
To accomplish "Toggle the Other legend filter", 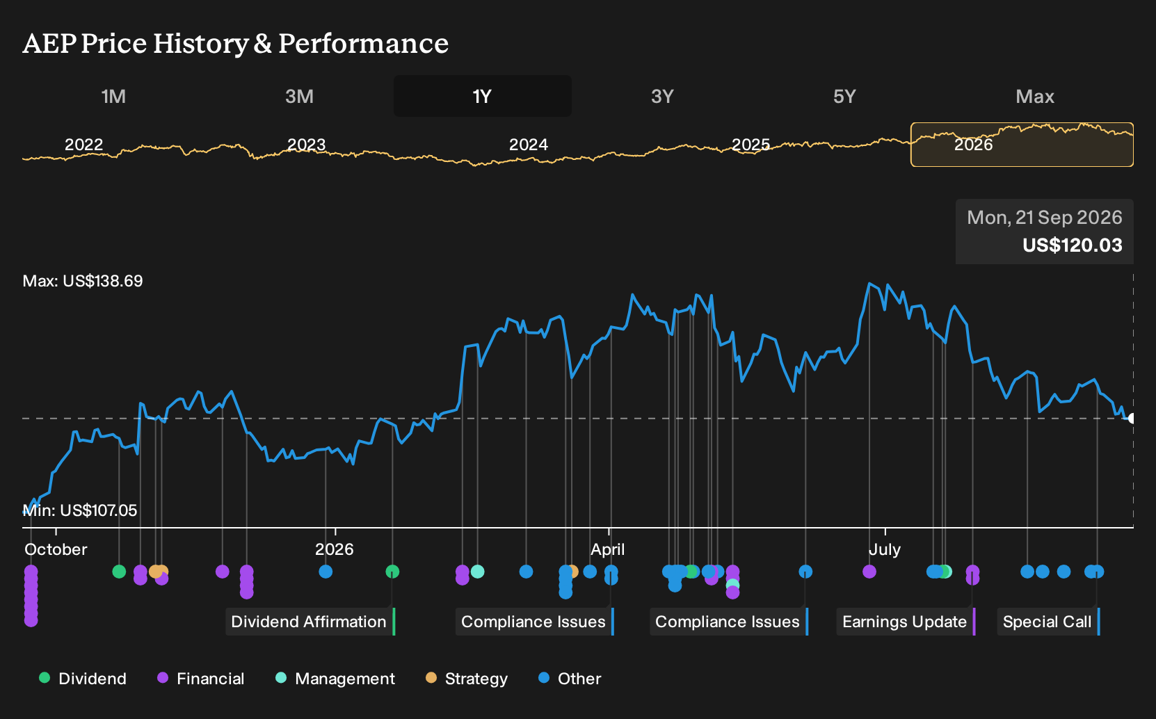I will pos(570,679).
